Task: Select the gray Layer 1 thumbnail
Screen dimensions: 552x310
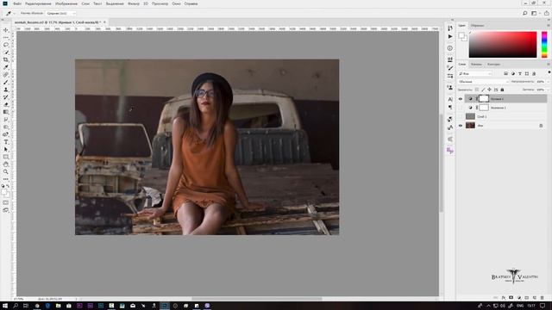Action: tap(470, 116)
